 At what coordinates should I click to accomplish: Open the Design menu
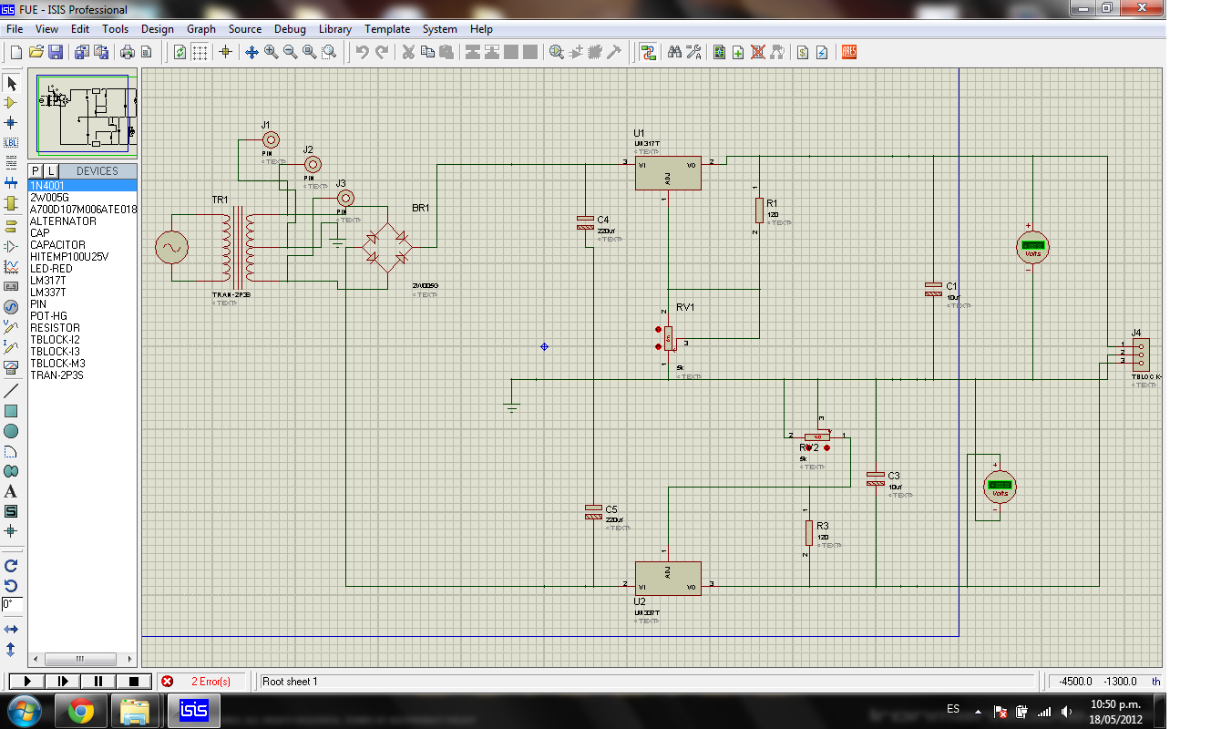click(157, 29)
